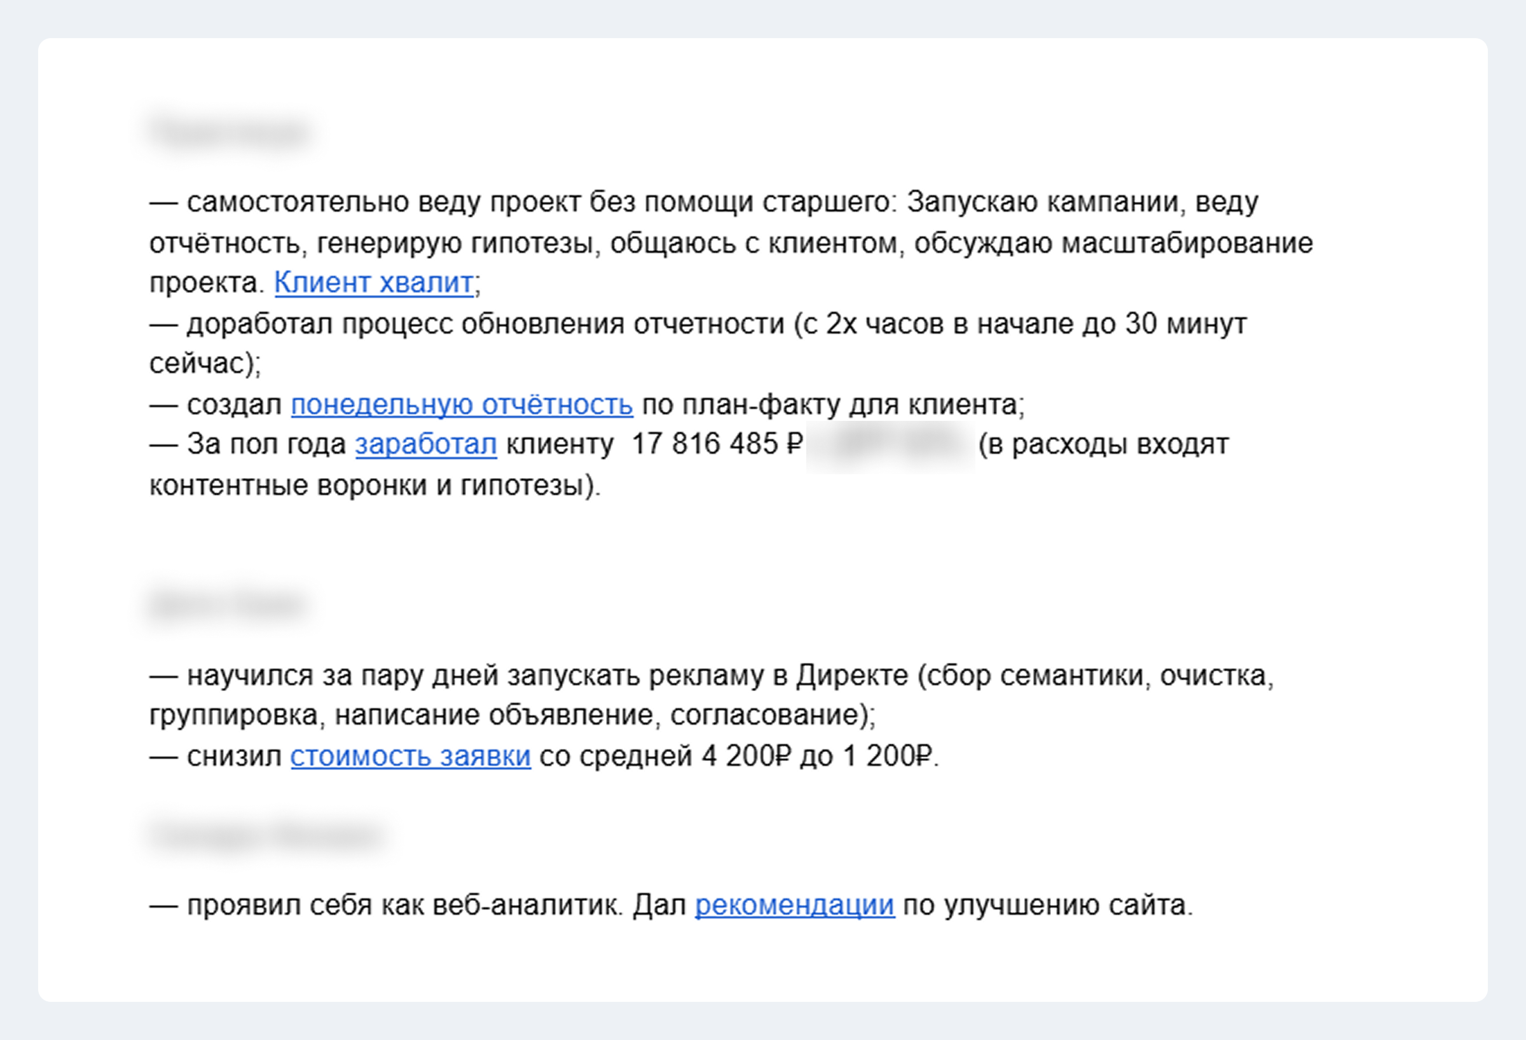Click the "17 816 485 ₽" amount

[x=717, y=444]
